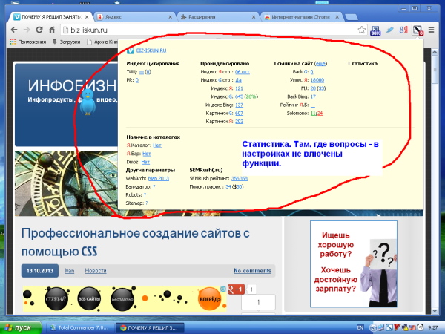Switch to the Интернет-магазин Chrome tab
The width and height of the screenshot is (445, 334).
(301, 17)
